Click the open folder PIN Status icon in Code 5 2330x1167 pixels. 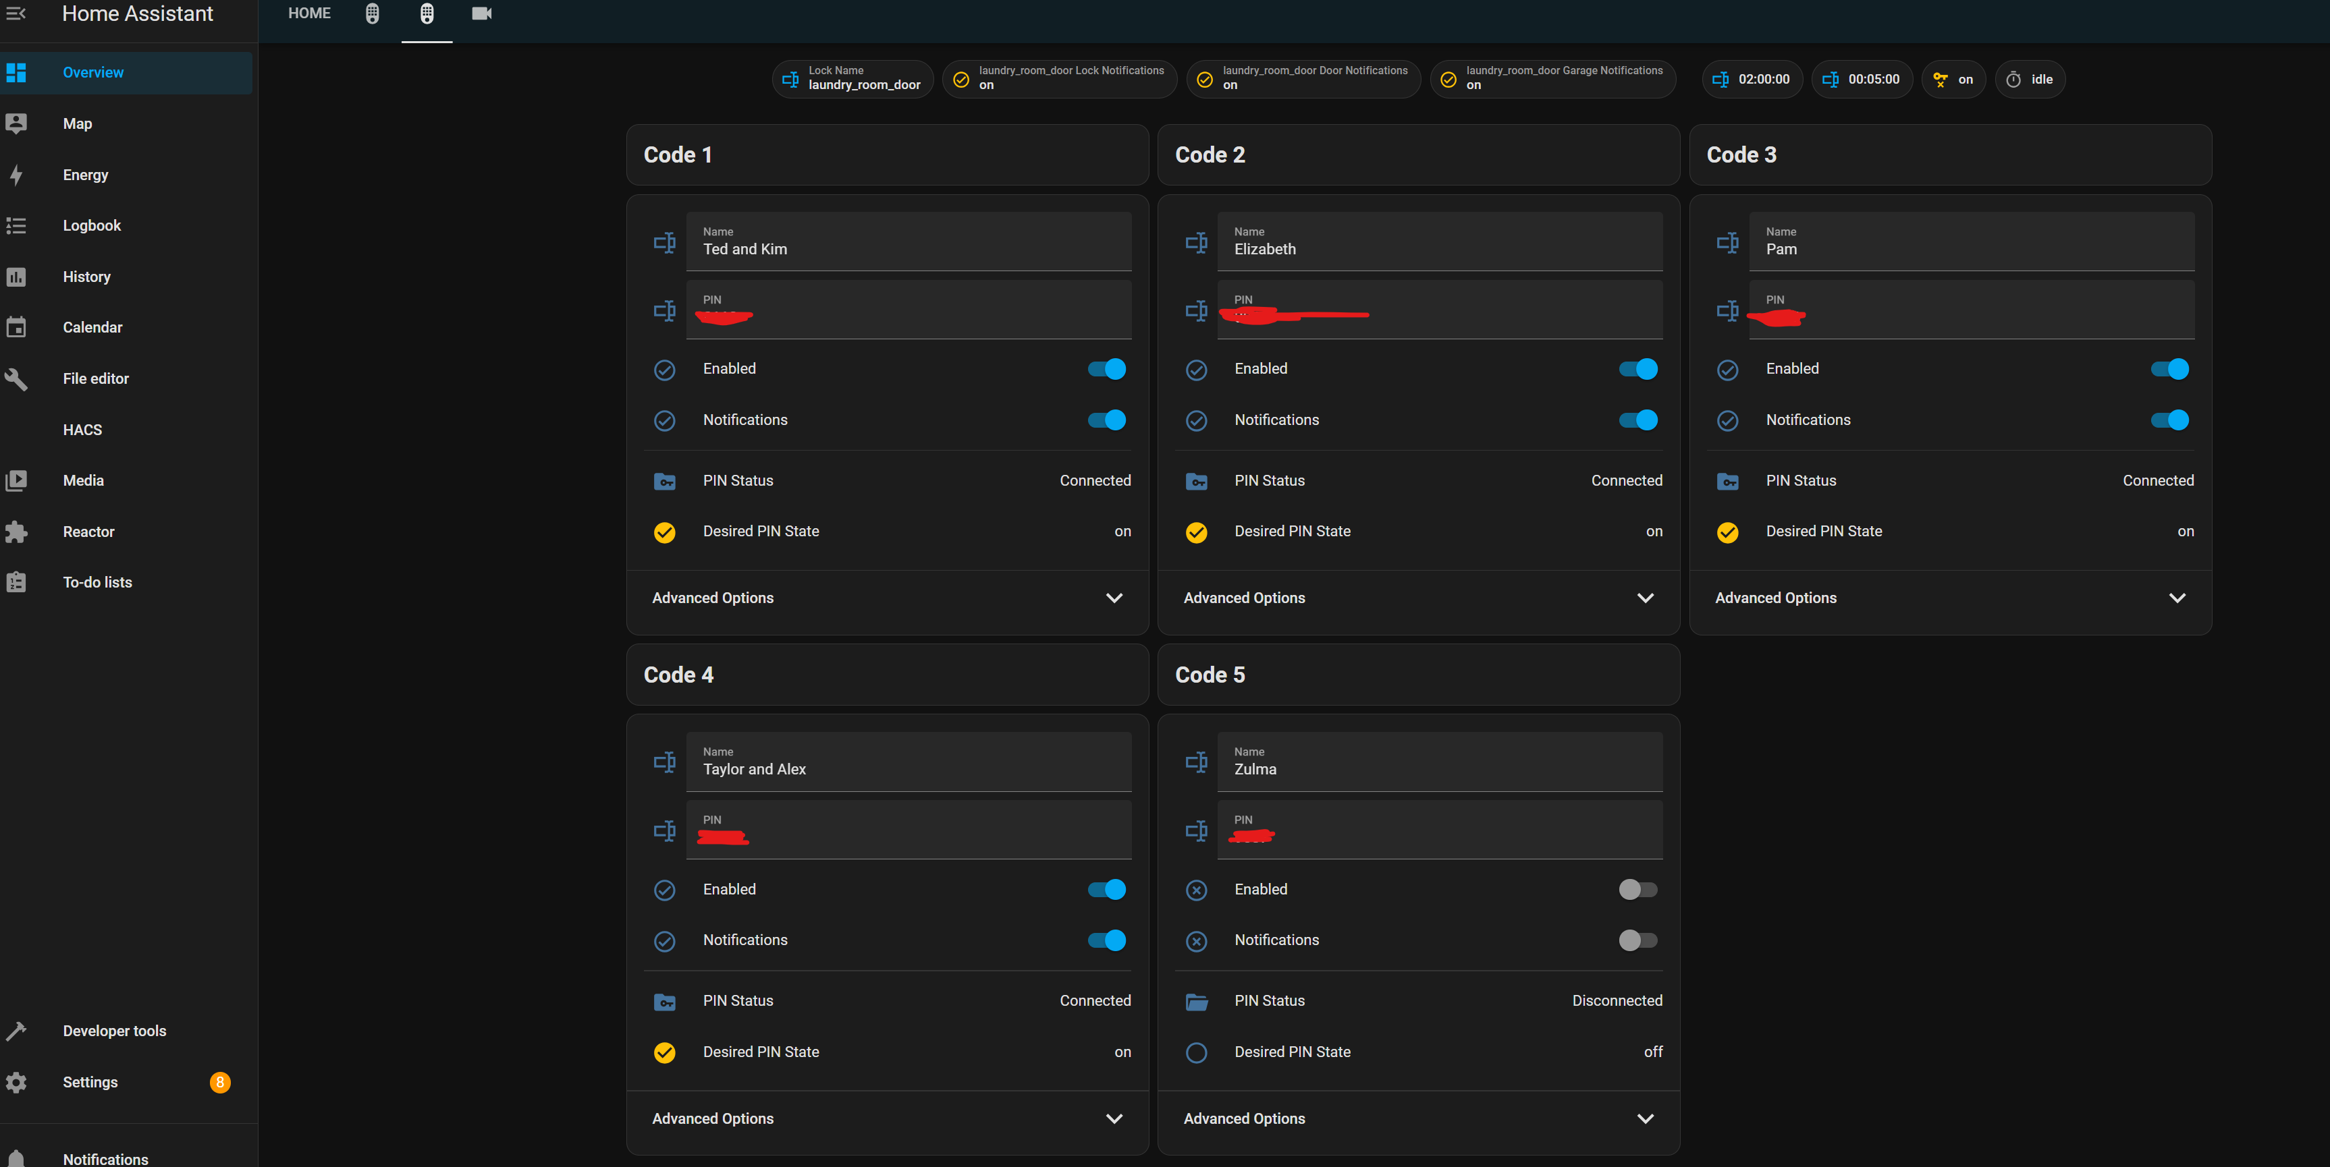click(1196, 1002)
